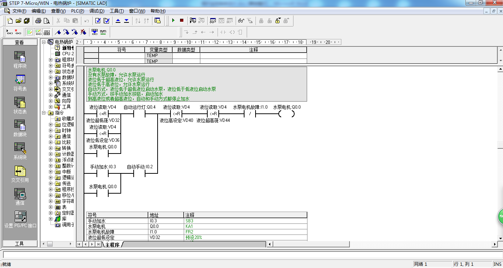Screen dimensions: 503x268
Task: Open Print Preview from the toolbar
Action: coord(46,21)
